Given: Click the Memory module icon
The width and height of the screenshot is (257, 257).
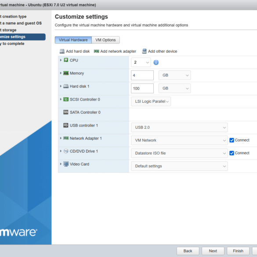Looking at the screenshot, I should click(x=66, y=73).
